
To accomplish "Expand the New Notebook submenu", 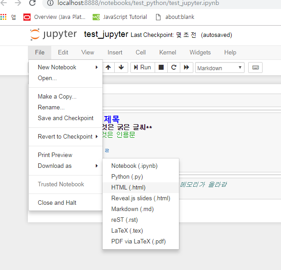I will [66, 67].
